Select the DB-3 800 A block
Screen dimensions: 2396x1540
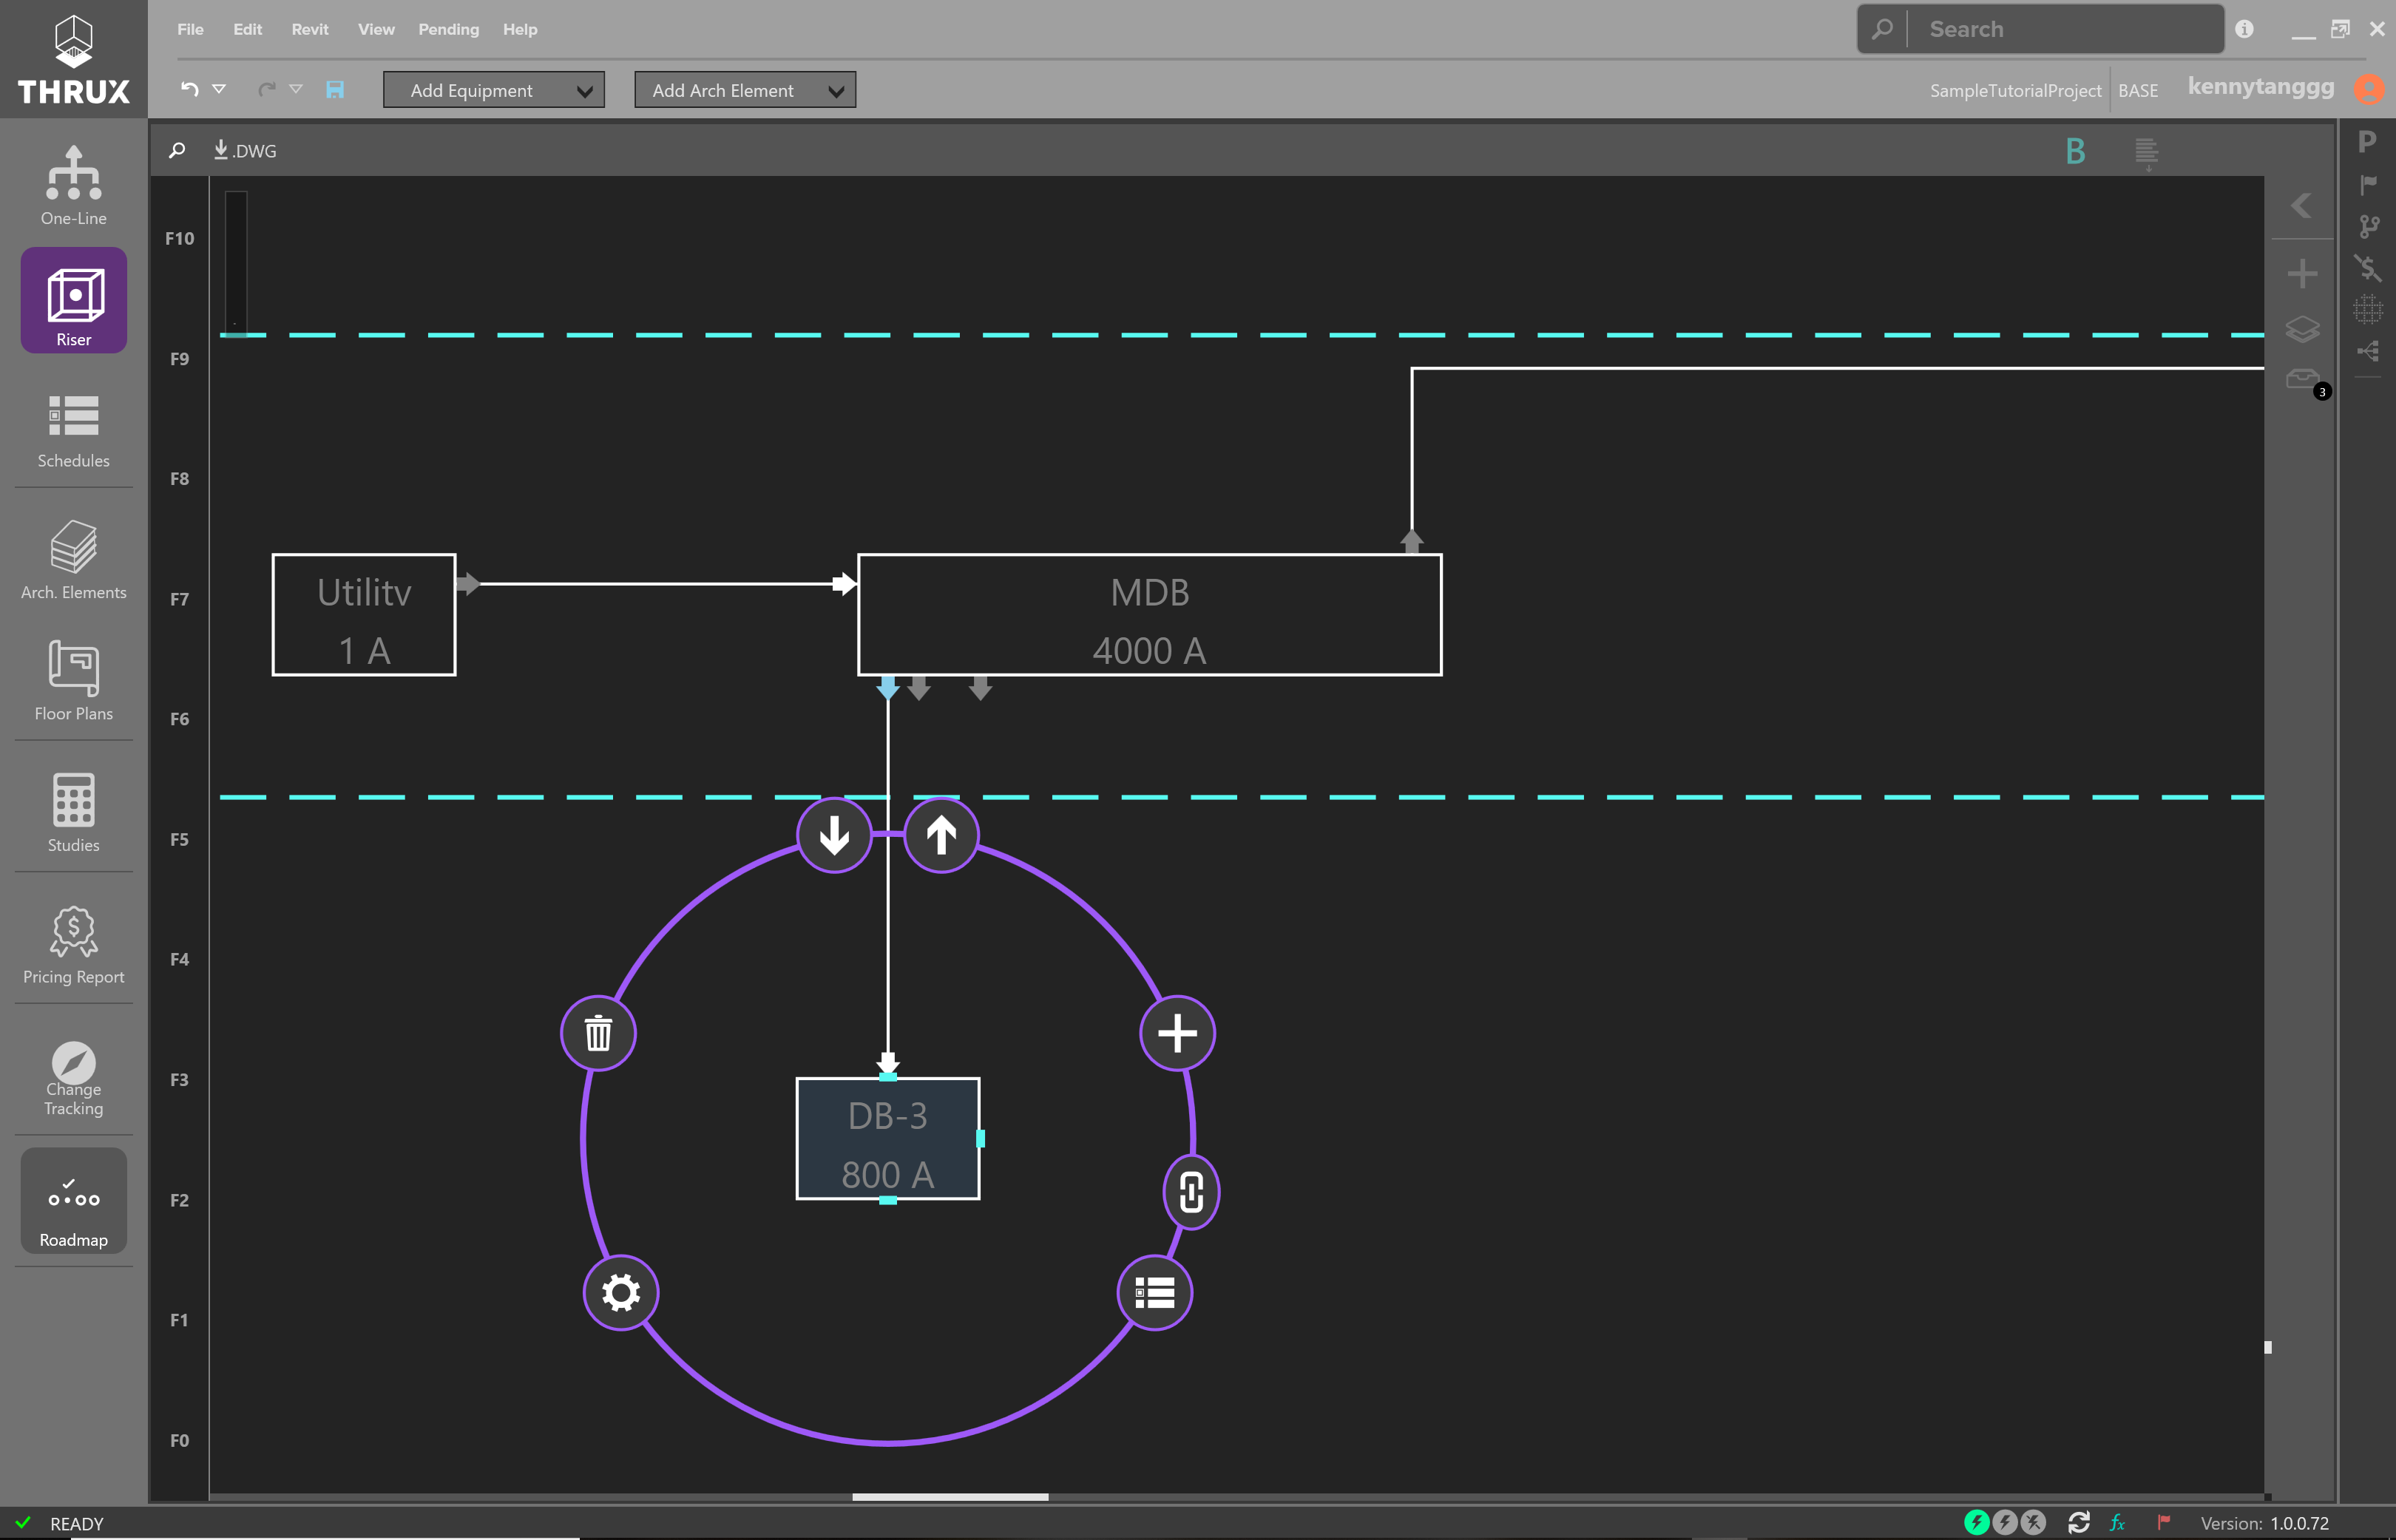[887, 1138]
